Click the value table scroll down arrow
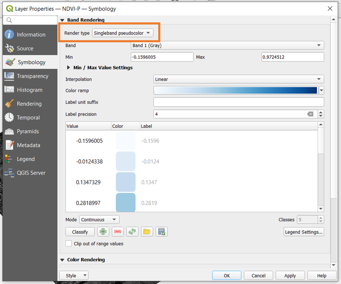This screenshot has height=284, width=341. [321, 209]
